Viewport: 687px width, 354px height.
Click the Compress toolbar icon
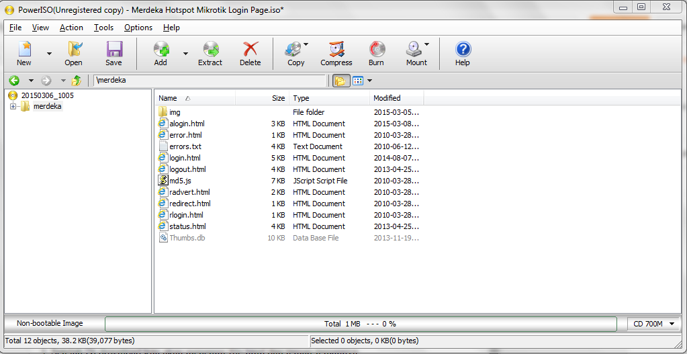click(x=336, y=49)
